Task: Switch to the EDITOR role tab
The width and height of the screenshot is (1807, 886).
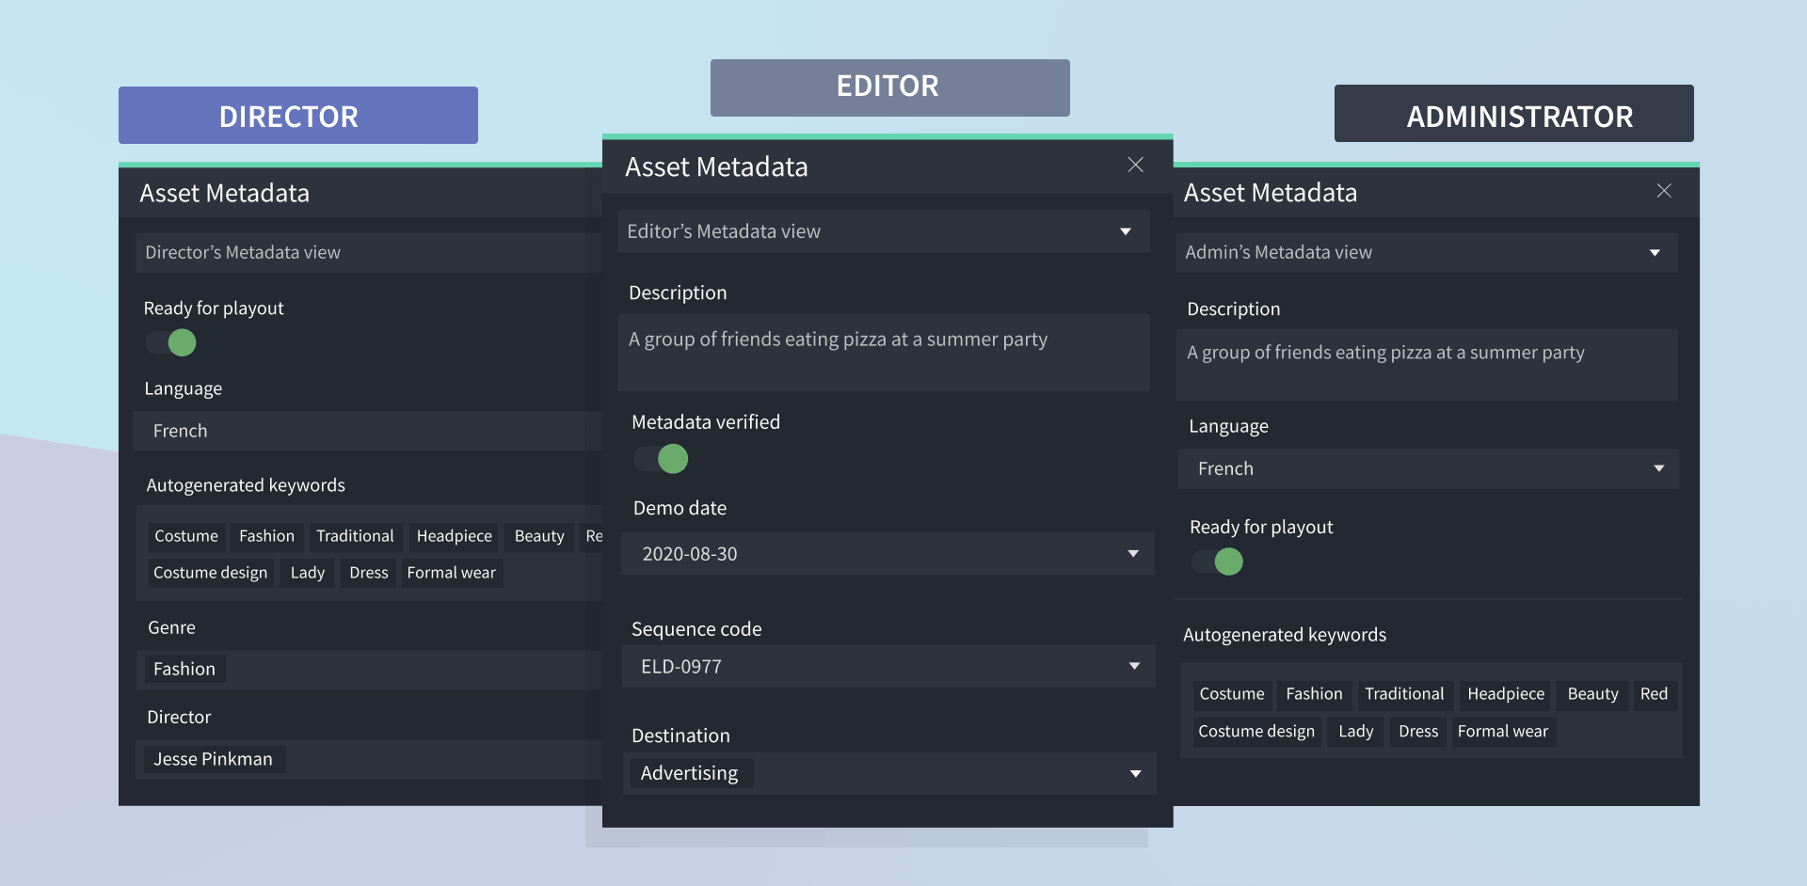Action: point(889,87)
